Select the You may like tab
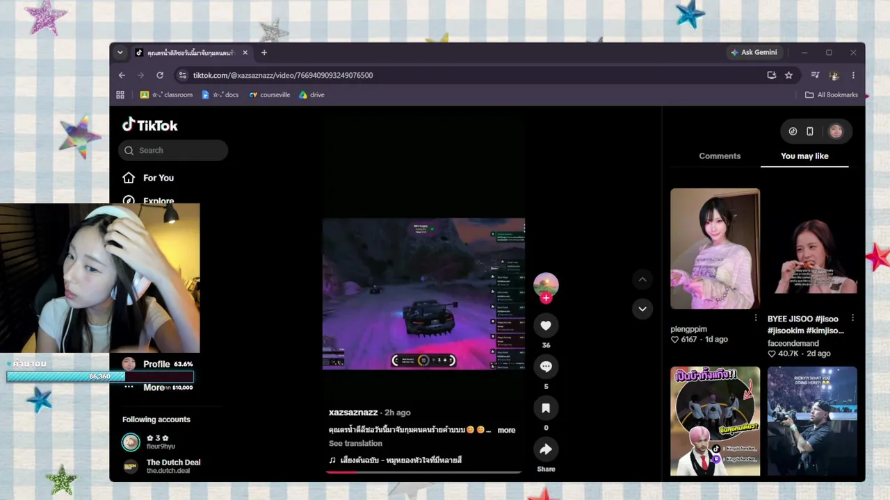The height and width of the screenshot is (500, 890). pyautogui.click(x=804, y=156)
